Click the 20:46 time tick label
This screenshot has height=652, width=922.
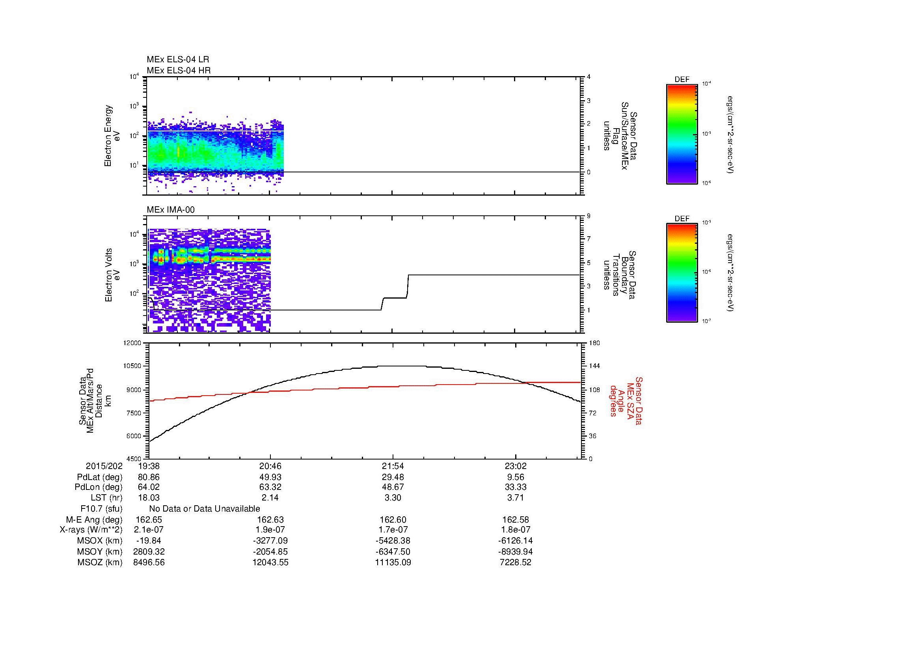(x=270, y=466)
